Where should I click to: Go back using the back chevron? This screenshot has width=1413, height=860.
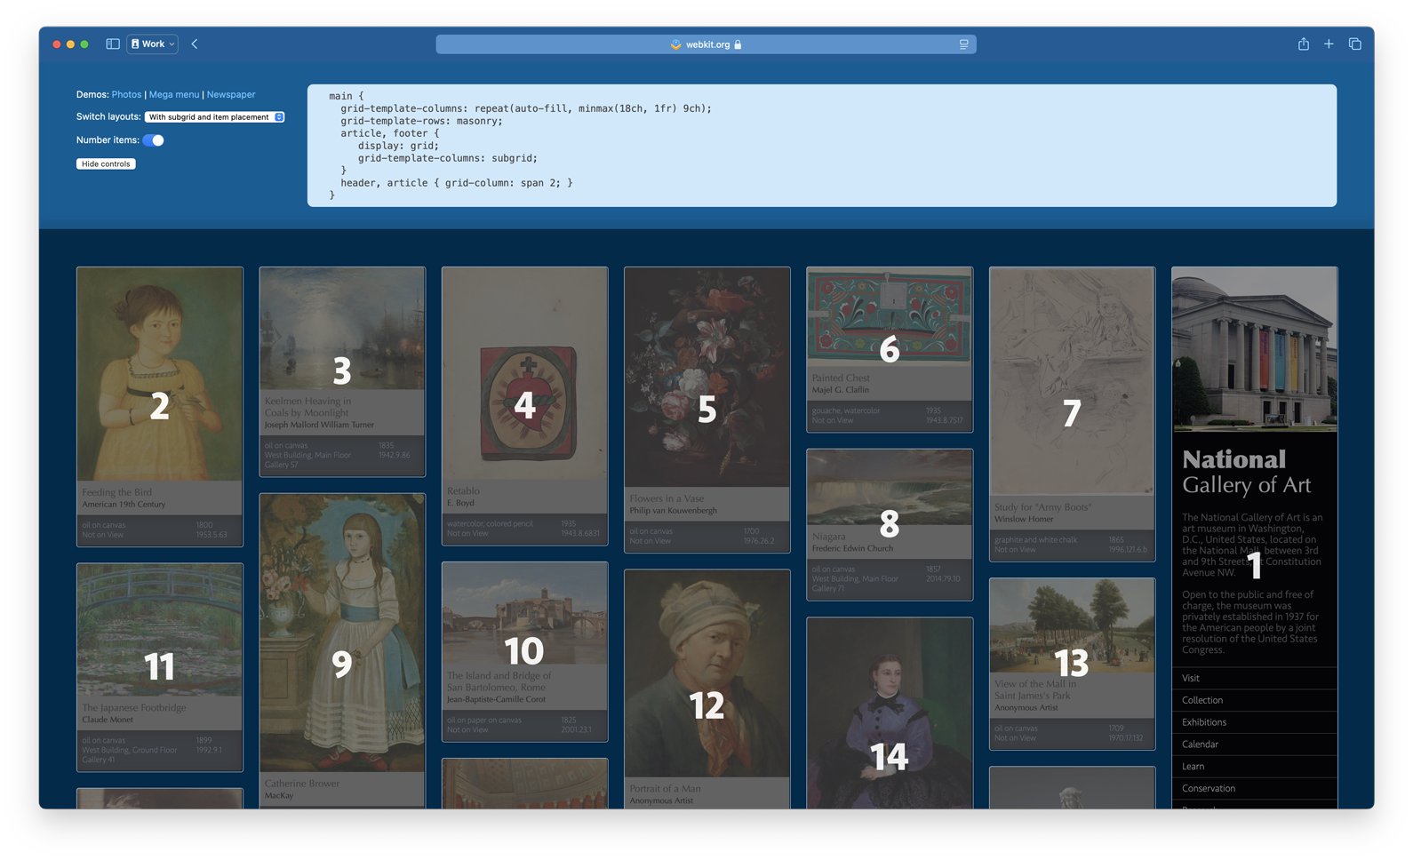195,44
